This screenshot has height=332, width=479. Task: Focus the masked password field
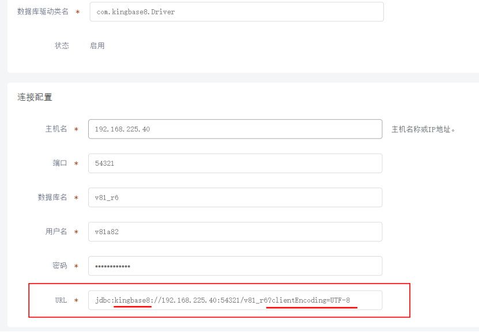[235, 266]
